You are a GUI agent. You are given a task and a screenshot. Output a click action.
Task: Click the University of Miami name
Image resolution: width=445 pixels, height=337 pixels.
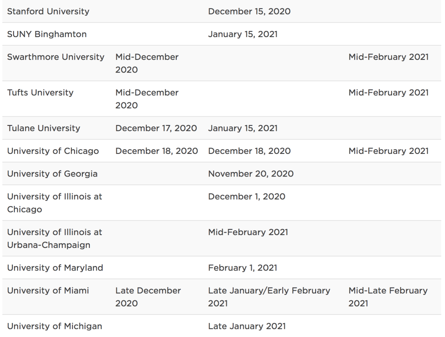click(48, 290)
